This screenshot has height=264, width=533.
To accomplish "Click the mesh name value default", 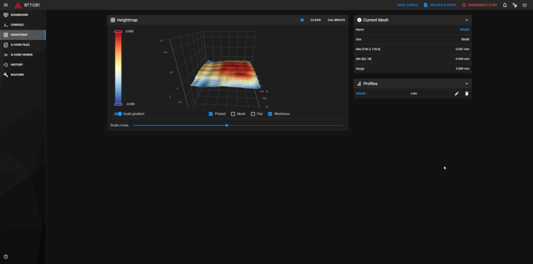I will (464, 29).
